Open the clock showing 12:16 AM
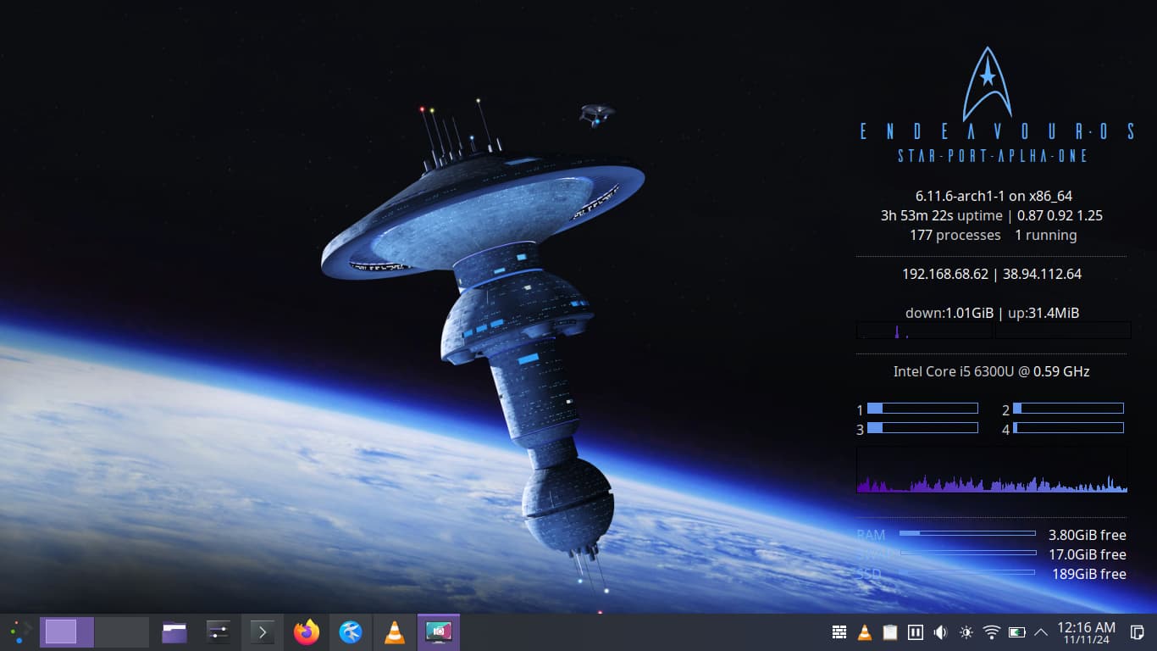The height and width of the screenshot is (651, 1157). (x=1087, y=632)
